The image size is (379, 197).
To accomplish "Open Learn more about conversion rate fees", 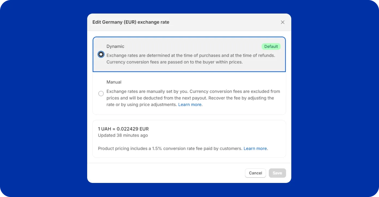I will pyautogui.click(x=255, y=148).
